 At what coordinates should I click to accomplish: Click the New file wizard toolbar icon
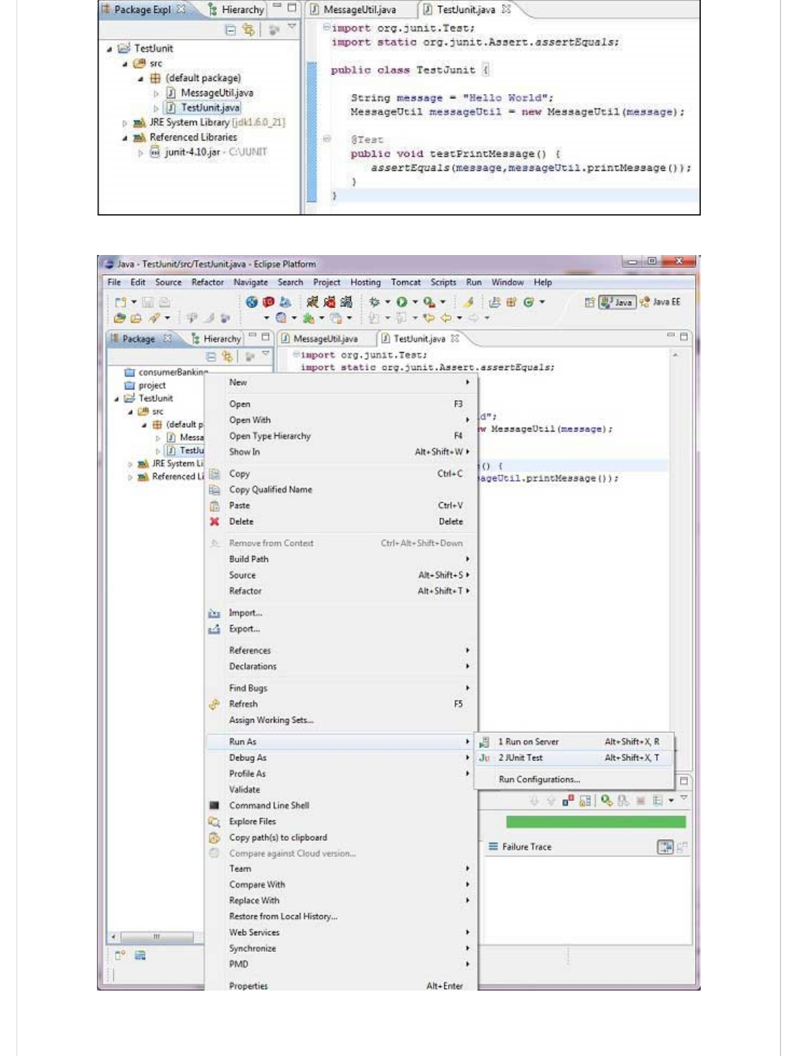(121, 302)
